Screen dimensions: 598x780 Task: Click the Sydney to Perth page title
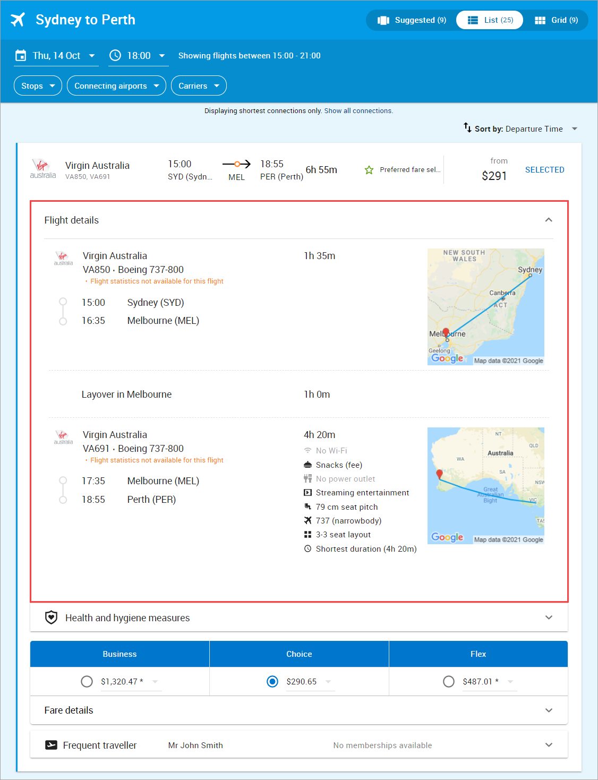[86, 20]
